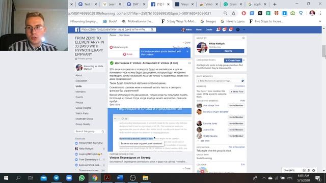
Task: Click the Love reaction button
Action: coord(128,54)
